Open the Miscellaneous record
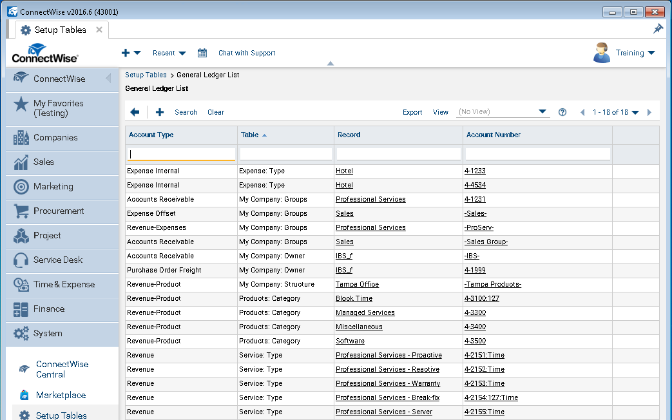 coord(359,327)
